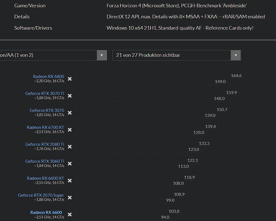The image size is (276, 221).
Task: Open the highlighted Radeon RX 6600 link
Action: (46, 213)
